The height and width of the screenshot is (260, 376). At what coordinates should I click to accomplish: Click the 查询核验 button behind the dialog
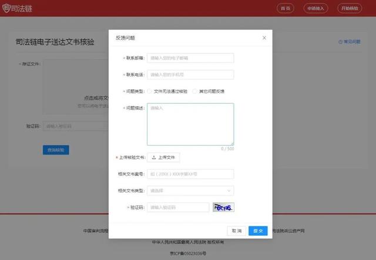coord(57,150)
